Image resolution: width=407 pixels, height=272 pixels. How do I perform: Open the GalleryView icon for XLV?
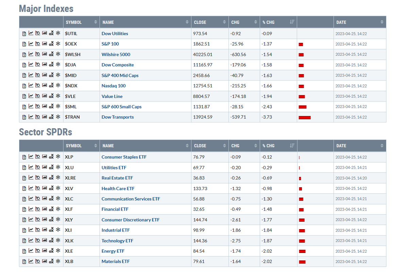[45, 188]
